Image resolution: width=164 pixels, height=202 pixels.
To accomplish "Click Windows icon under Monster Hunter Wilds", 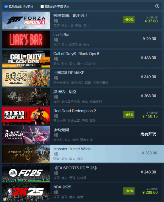I will tap(56, 154).
